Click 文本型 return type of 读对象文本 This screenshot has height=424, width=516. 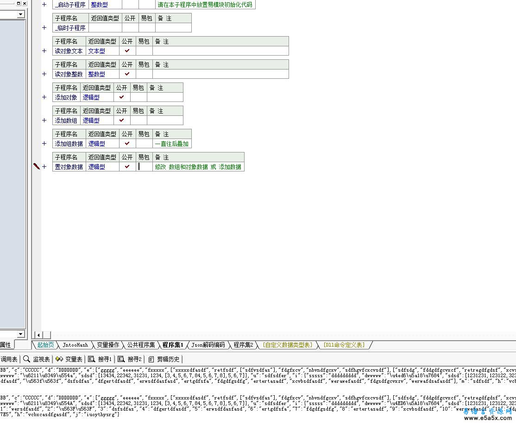[97, 51]
